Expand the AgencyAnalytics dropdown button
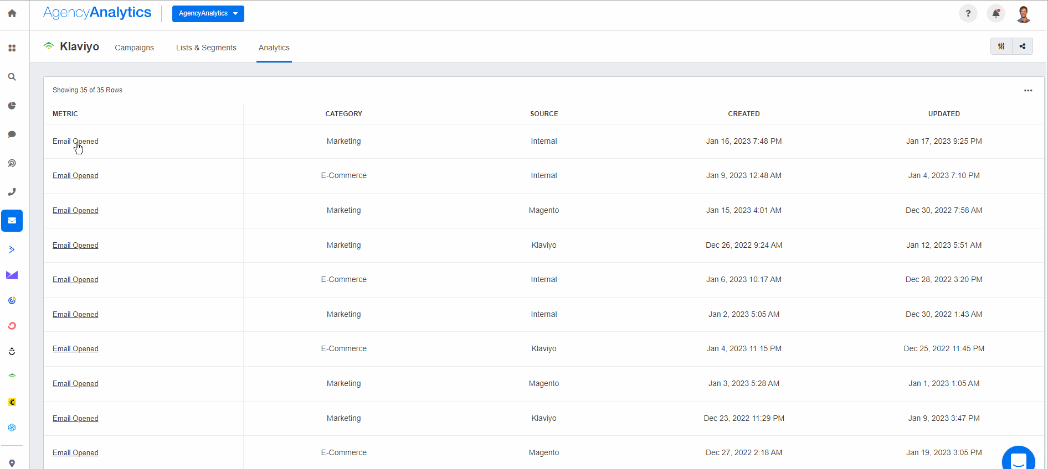This screenshot has height=469, width=1048. pos(208,13)
